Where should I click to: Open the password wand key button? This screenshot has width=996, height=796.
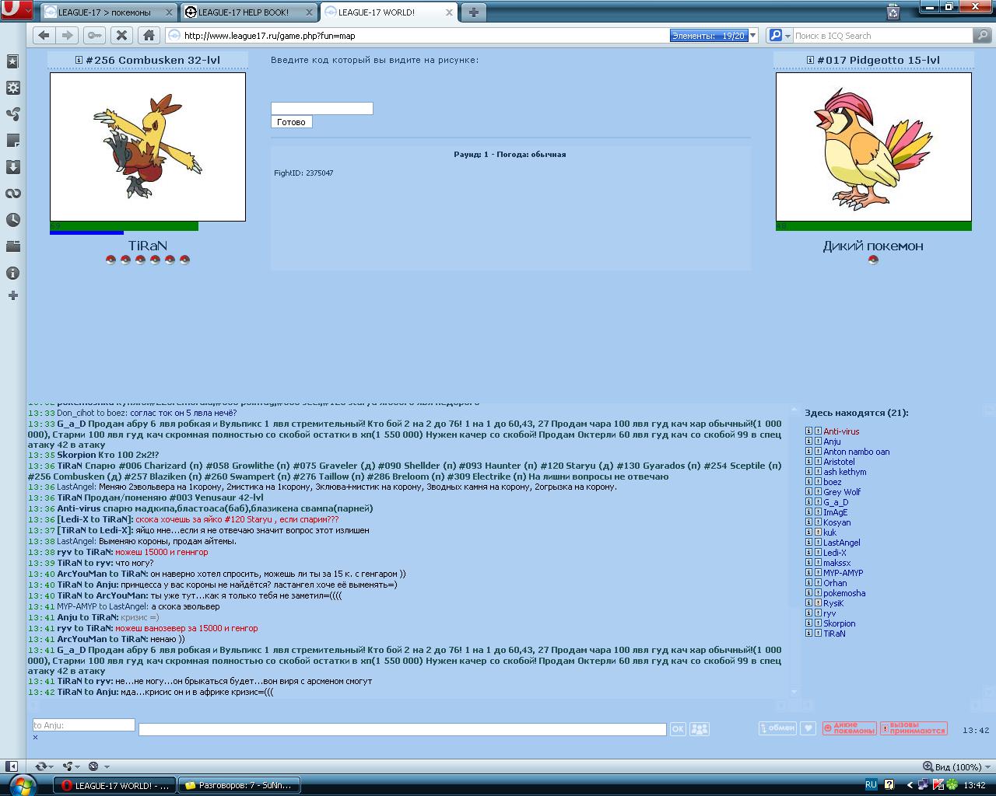94,35
